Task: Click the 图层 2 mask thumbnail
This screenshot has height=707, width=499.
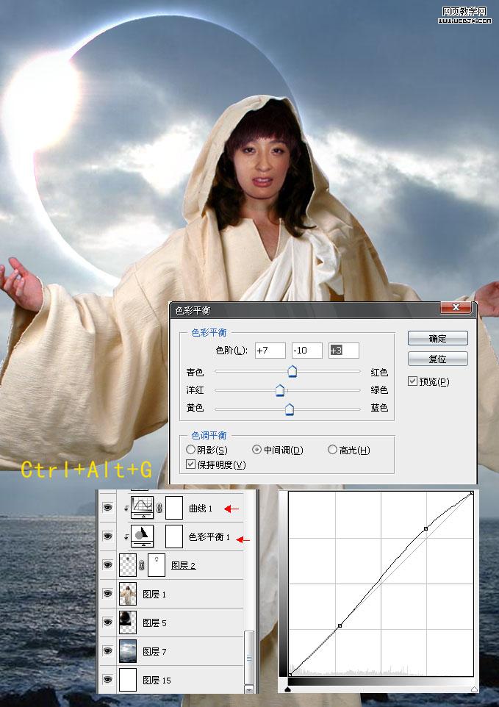Action: (x=157, y=565)
